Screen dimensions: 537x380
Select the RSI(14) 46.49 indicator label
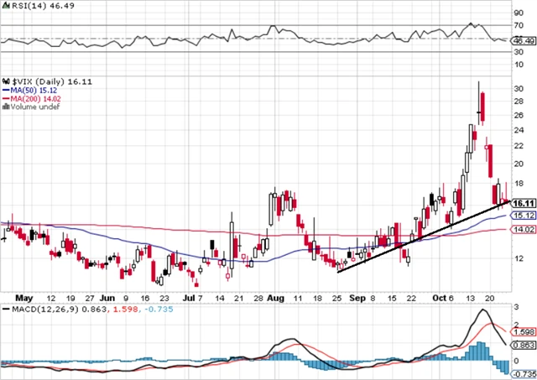click(43, 6)
